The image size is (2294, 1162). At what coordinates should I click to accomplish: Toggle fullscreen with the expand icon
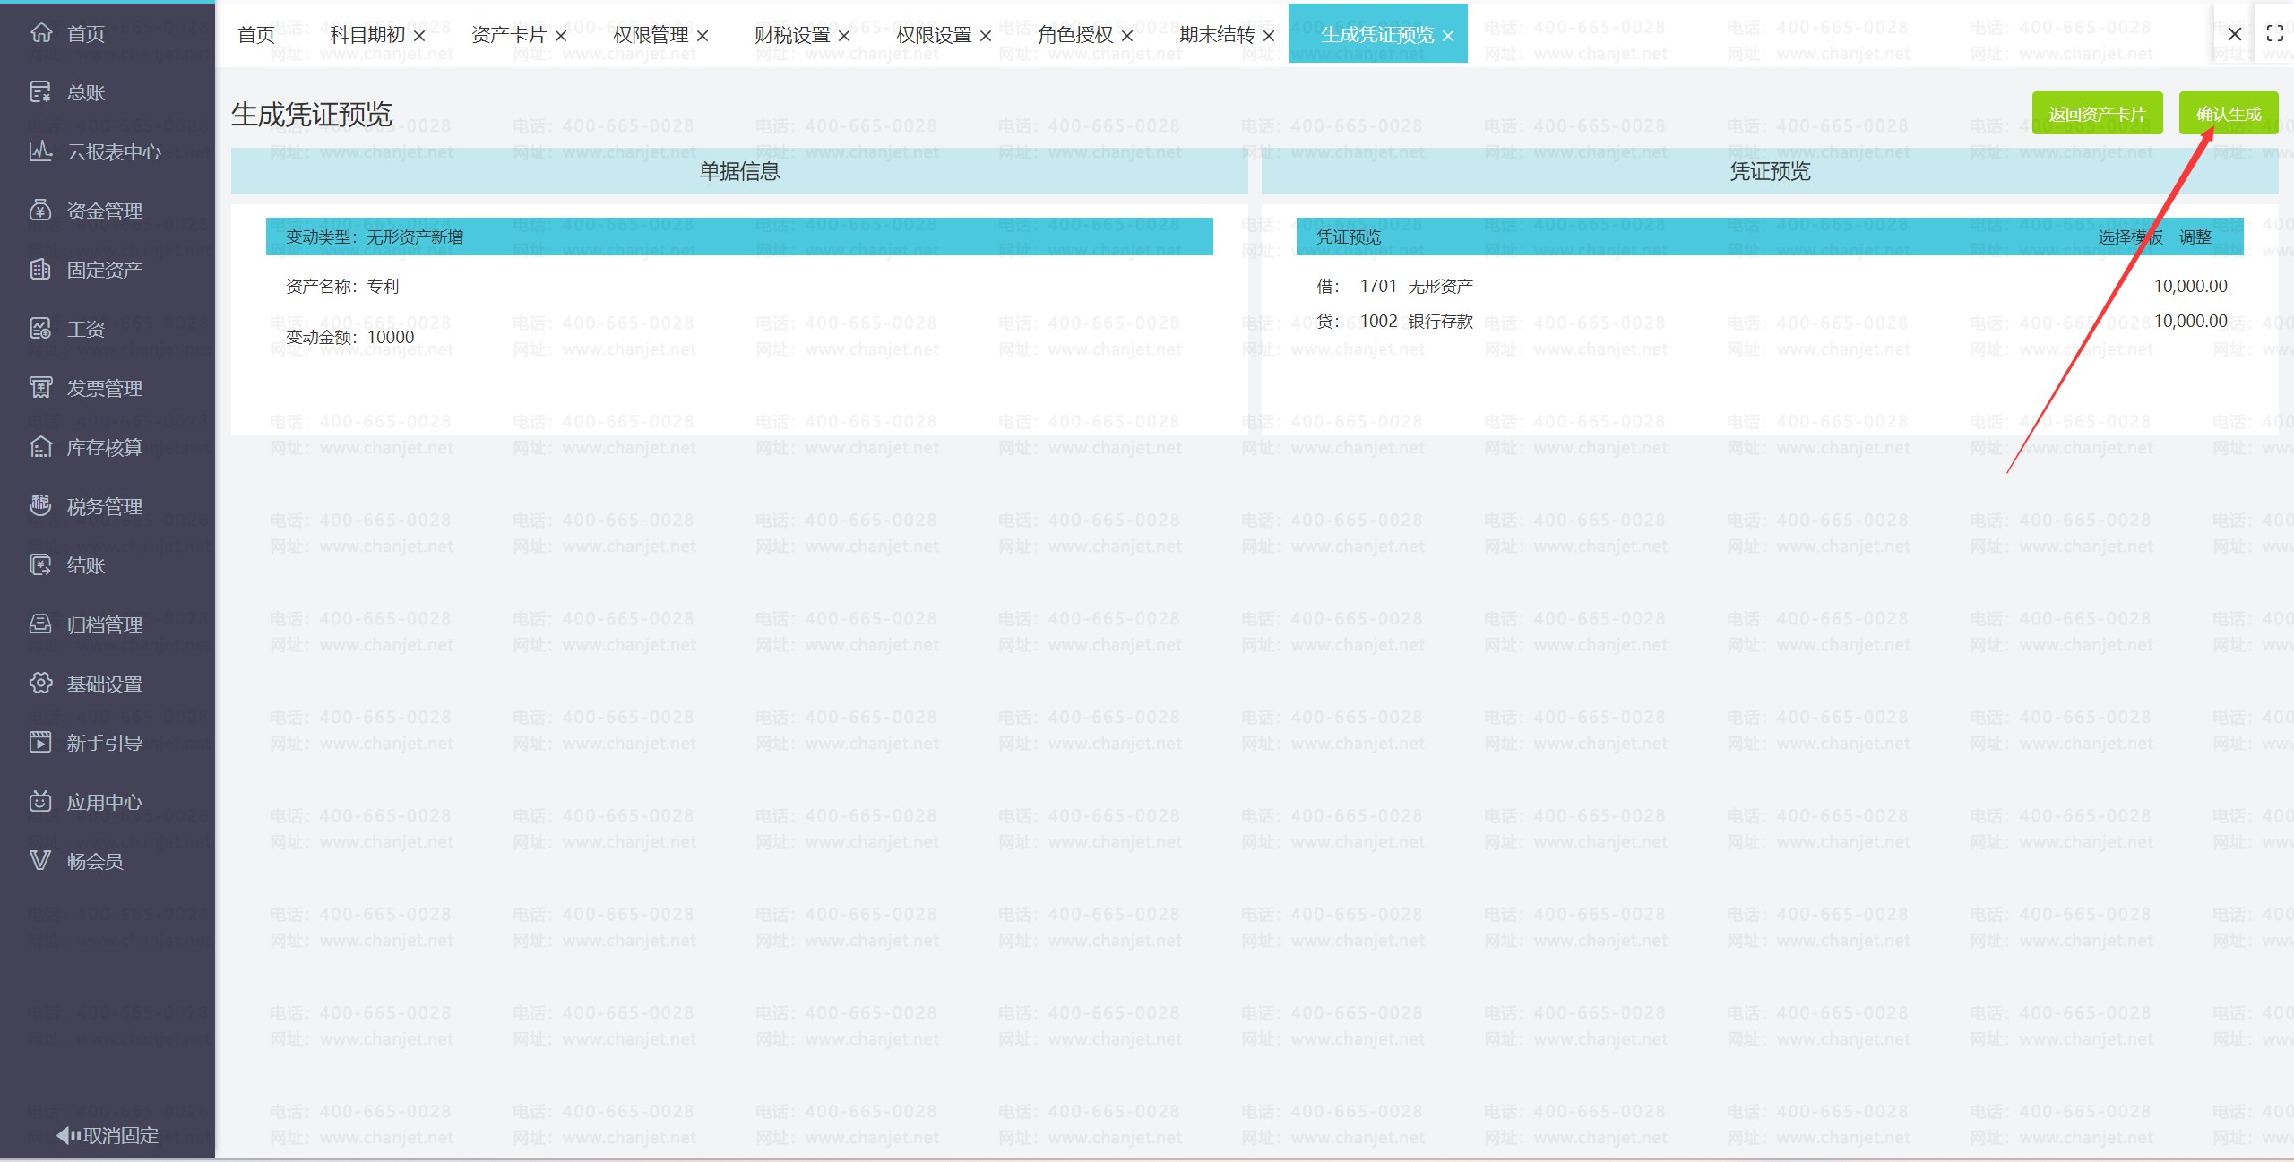(x=2274, y=34)
